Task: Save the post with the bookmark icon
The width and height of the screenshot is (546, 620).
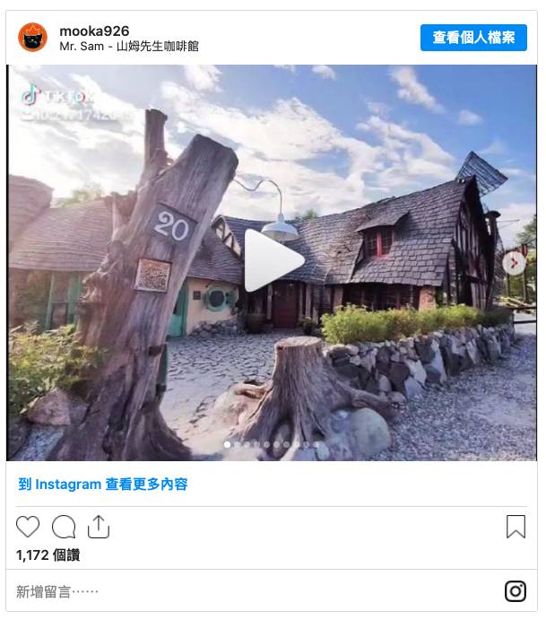Action: pos(516,527)
